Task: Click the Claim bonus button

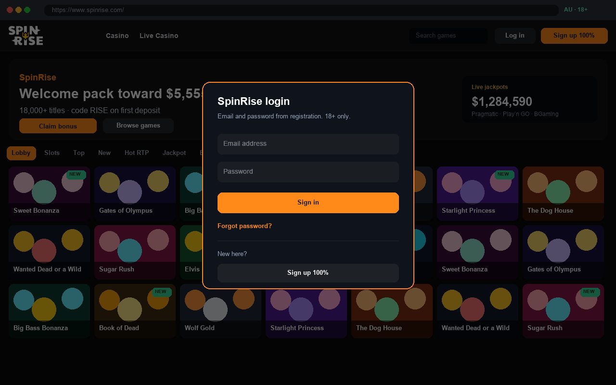Action: point(58,126)
